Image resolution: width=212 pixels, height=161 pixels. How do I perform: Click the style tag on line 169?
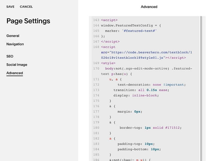pyautogui.click(x=108, y=63)
